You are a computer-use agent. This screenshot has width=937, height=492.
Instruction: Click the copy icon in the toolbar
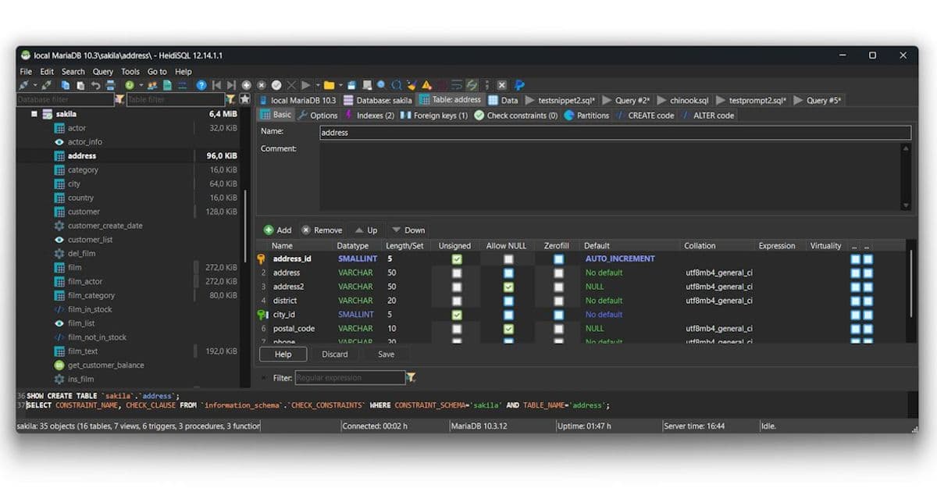click(66, 85)
